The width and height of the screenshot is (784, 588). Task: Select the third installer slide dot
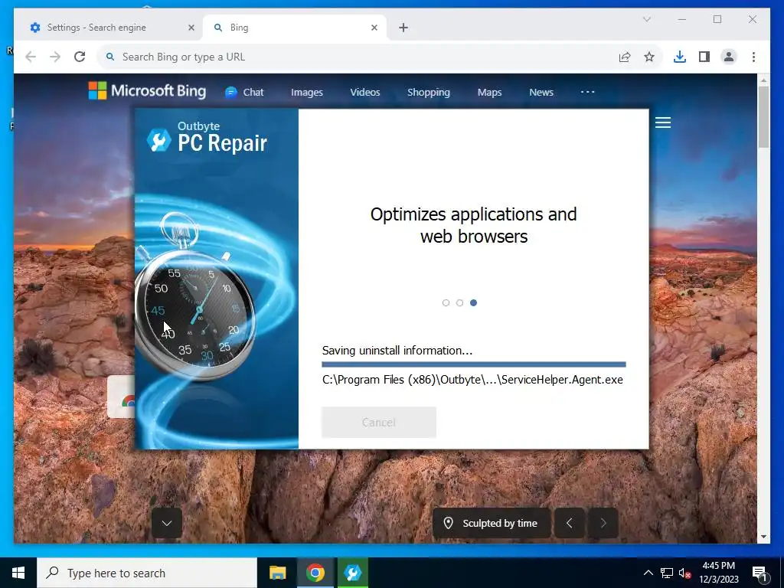(473, 302)
